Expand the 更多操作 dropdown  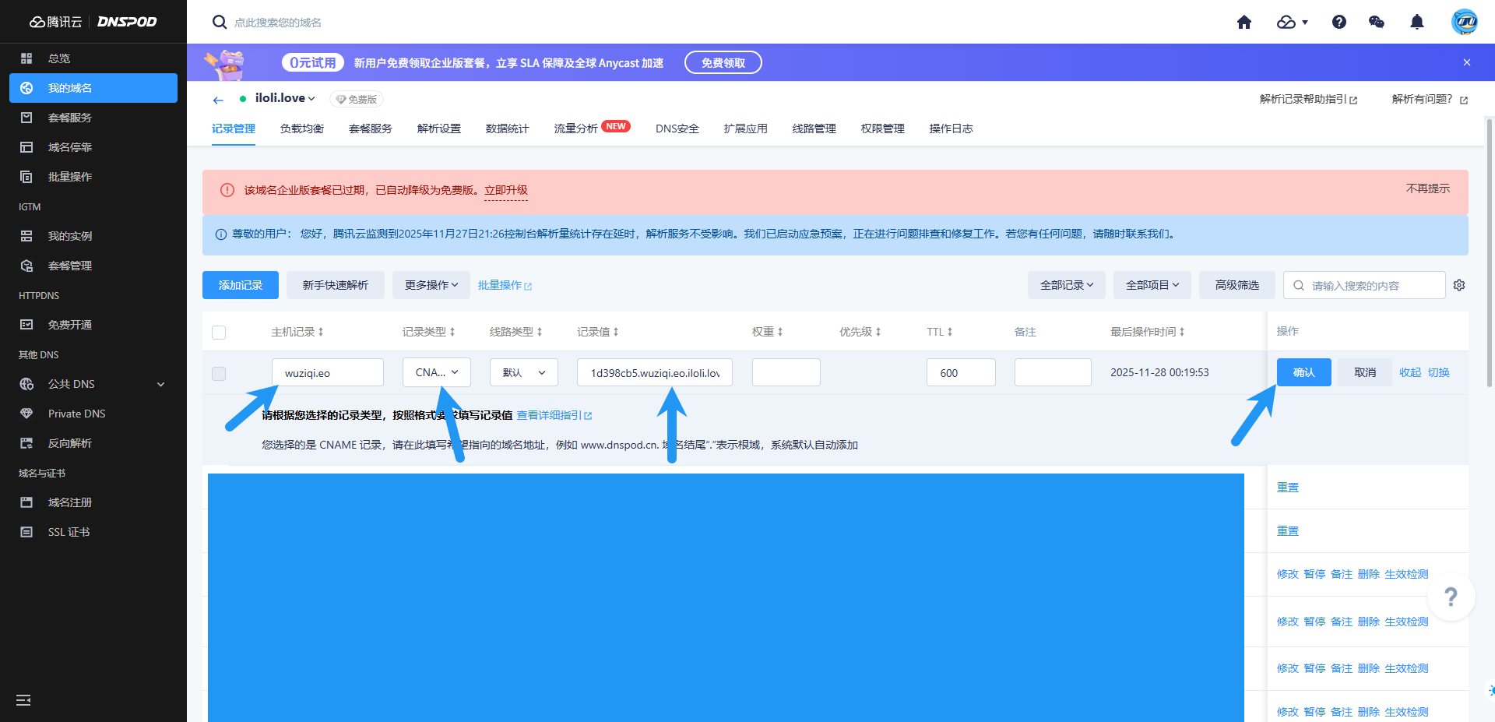point(431,285)
